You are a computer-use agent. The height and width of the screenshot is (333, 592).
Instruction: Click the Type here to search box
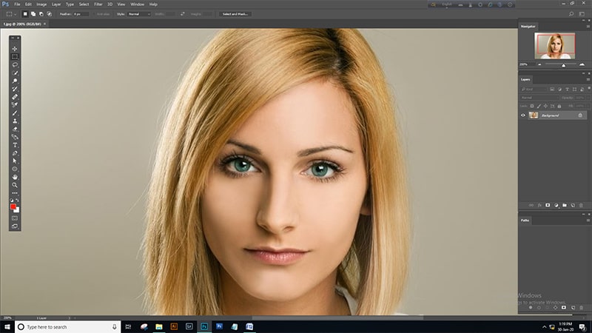click(x=68, y=327)
